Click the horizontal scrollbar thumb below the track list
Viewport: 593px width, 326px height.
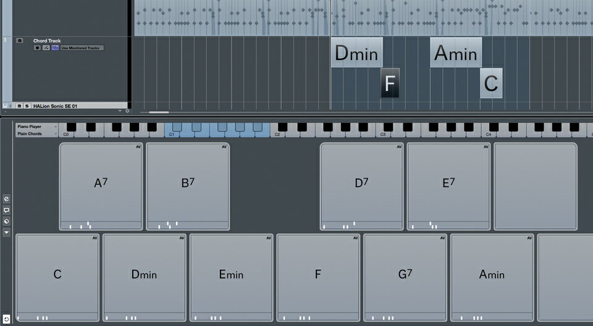point(159,112)
